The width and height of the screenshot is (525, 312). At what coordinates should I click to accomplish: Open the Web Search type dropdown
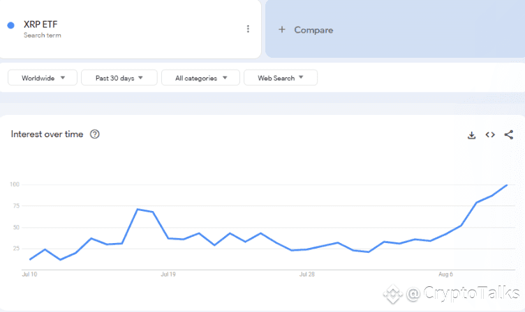(281, 78)
